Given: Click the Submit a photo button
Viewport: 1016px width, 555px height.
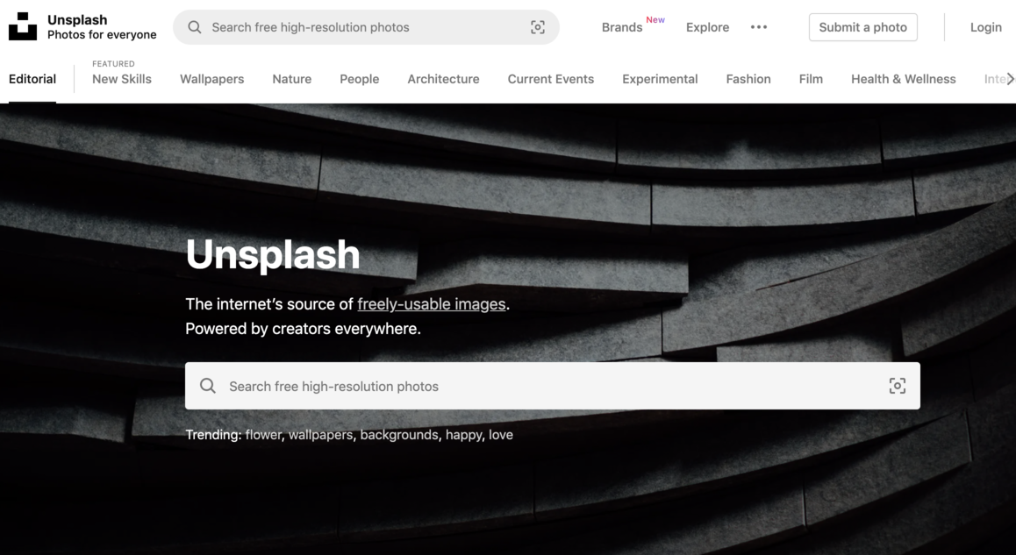Looking at the screenshot, I should click(x=862, y=27).
